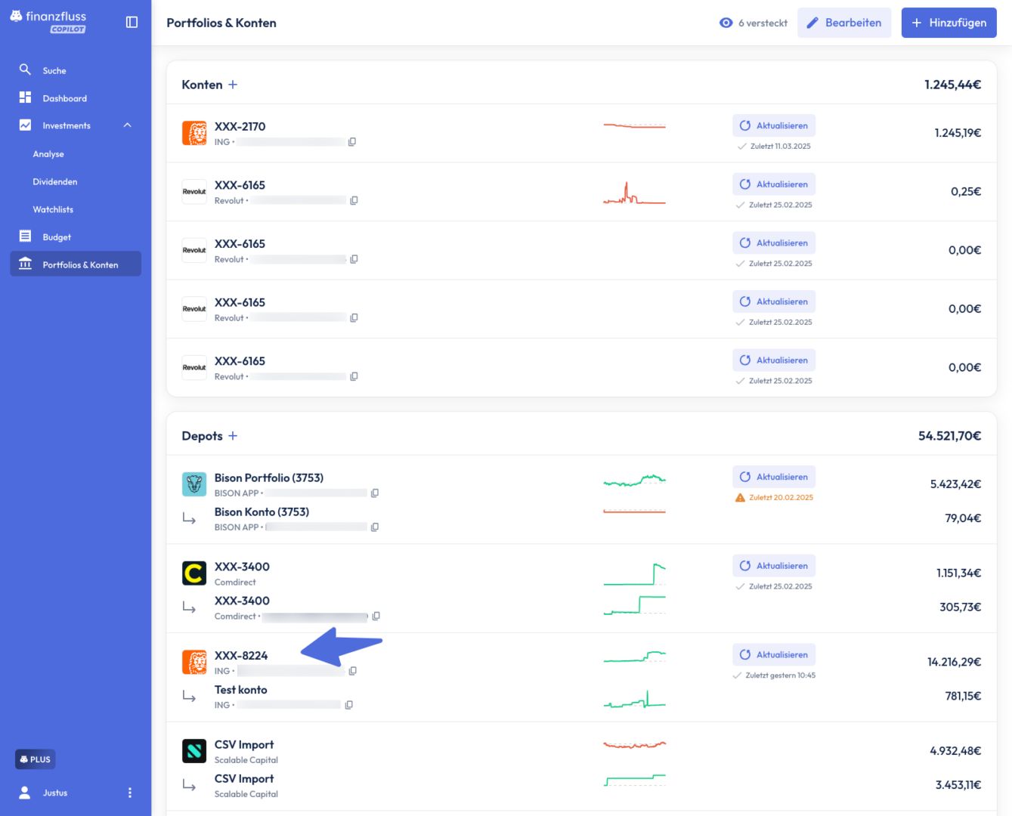
Task: Click the balance 14.216,29€
Action: click(x=954, y=662)
